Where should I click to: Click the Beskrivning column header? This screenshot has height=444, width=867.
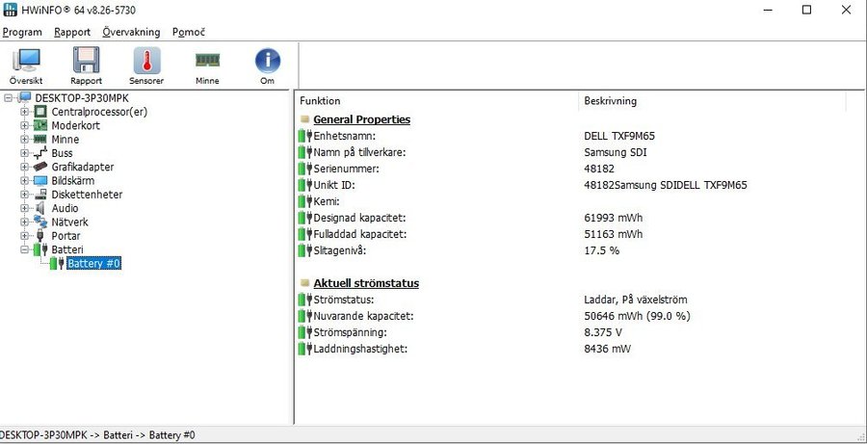point(611,101)
